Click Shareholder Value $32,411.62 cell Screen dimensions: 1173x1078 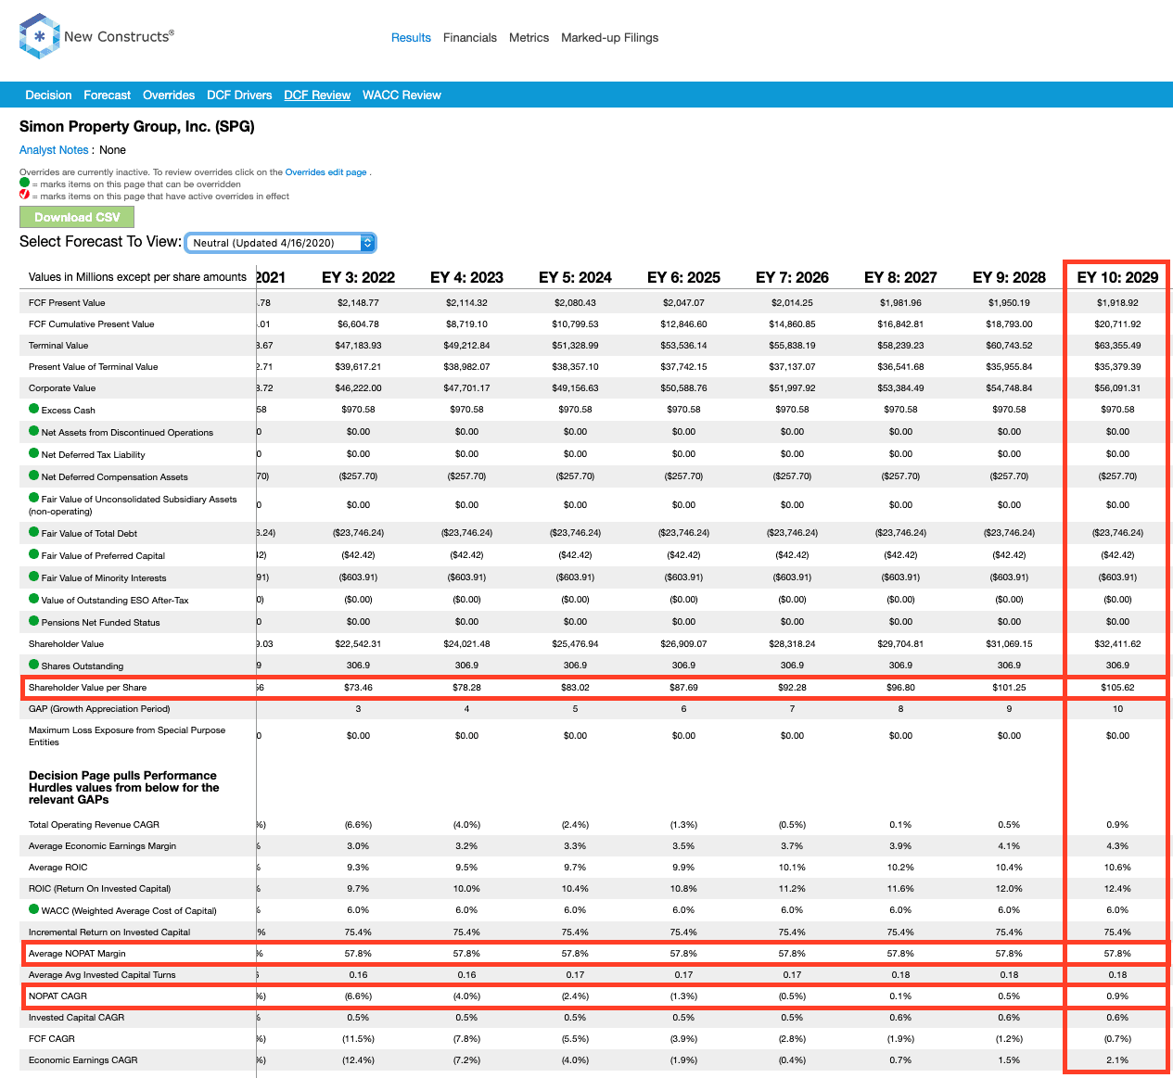click(1117, 644)
